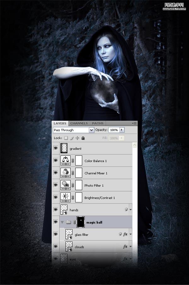Image resolution: width=189 pixels, height=285 pixels.
Task: Click Color Balance 1 link chain icon
Action: 73,160
